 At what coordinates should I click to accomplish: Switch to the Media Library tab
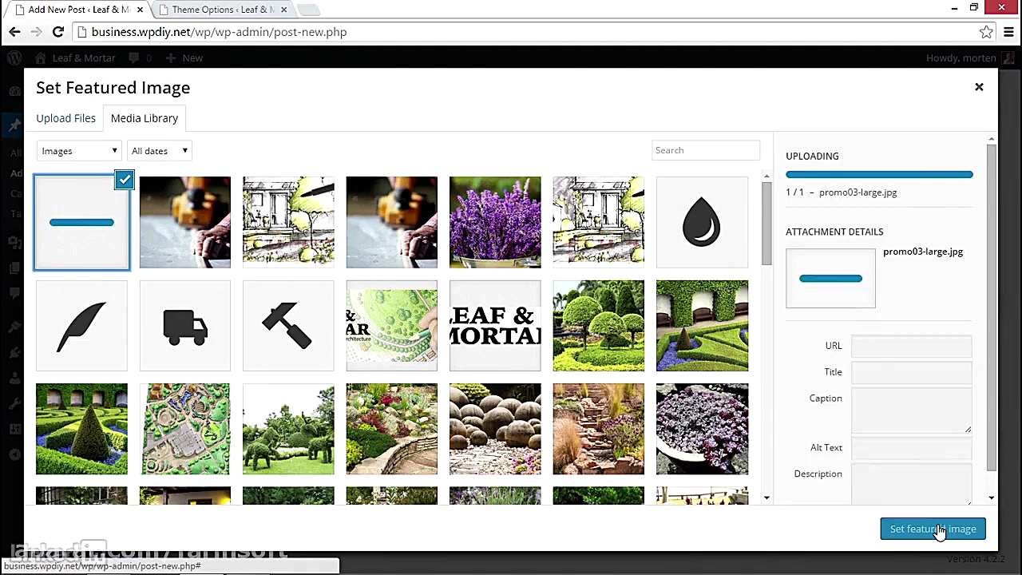point(145,118)
